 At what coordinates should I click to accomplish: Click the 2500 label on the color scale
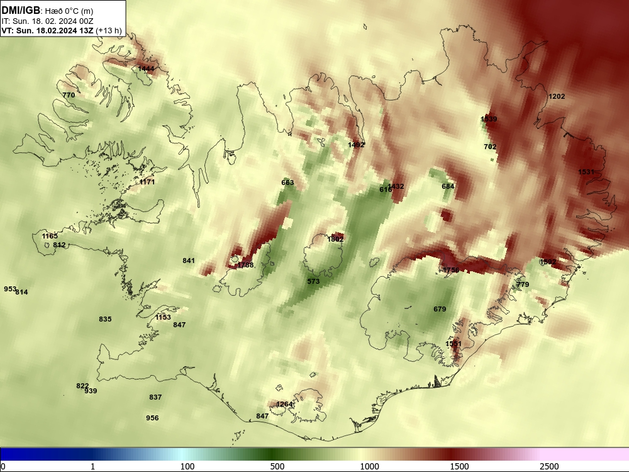(x=549, y=466)
